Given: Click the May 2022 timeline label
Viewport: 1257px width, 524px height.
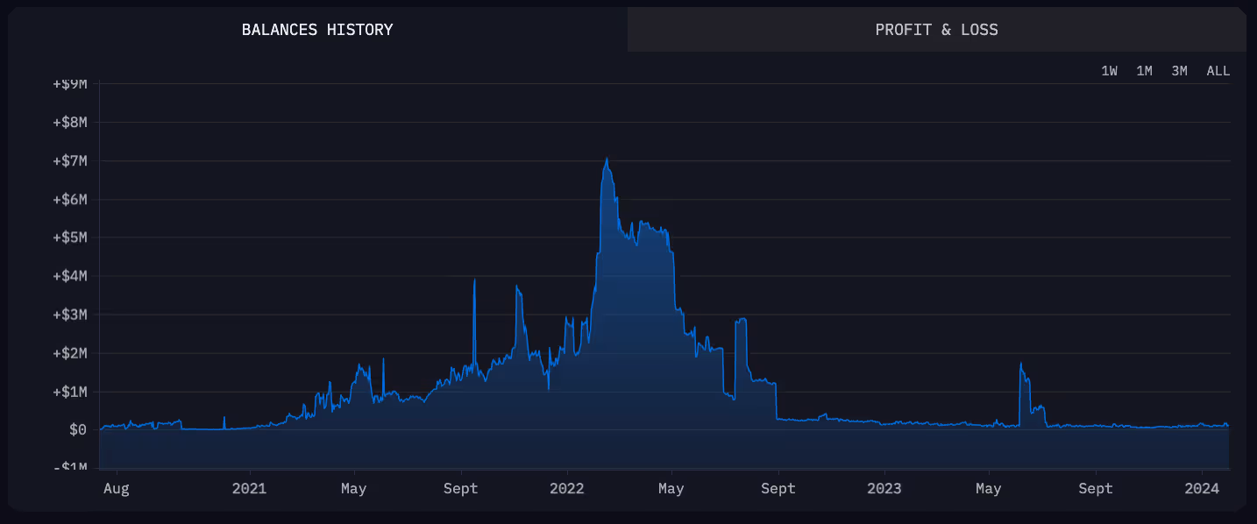Looking at the screenshot, I should tap(671, 488).
